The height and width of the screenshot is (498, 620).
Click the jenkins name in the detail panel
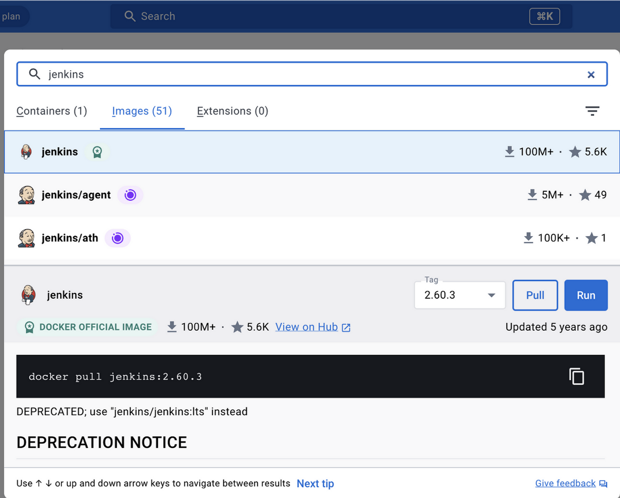[x=65, y=295]
